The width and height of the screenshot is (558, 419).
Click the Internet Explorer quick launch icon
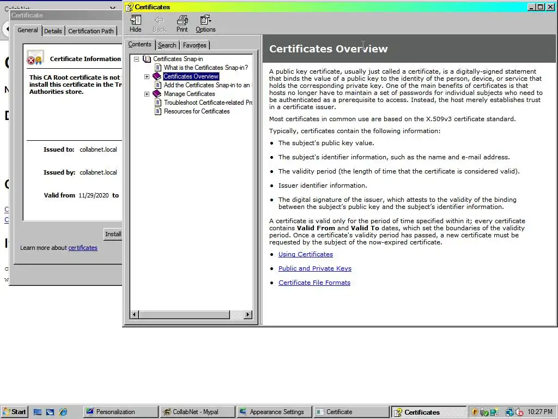click(63, 412)
